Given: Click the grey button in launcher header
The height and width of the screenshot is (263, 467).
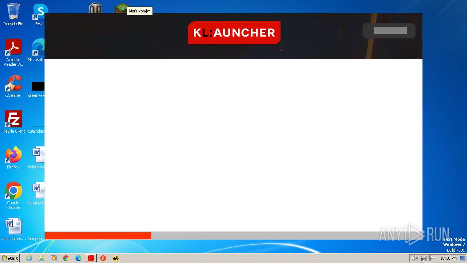Looking at the screenshot, I should click(389, 31).
